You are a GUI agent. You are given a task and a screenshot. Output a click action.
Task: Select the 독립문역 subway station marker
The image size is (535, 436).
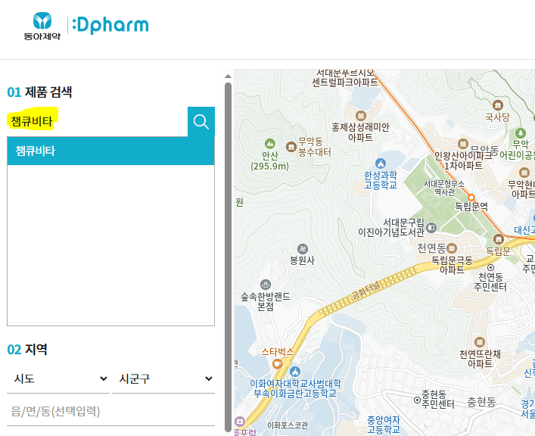(x=471, y=197)
